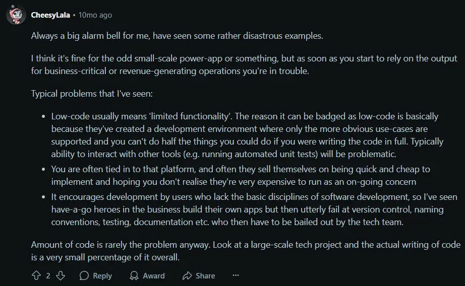Upvote CheesyLala's comment
This screenshot has height=286, width=465.
36,275
